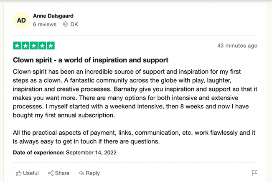Report the review with the flag icon
Screen dimensions: 272x182
coord(254,173)
